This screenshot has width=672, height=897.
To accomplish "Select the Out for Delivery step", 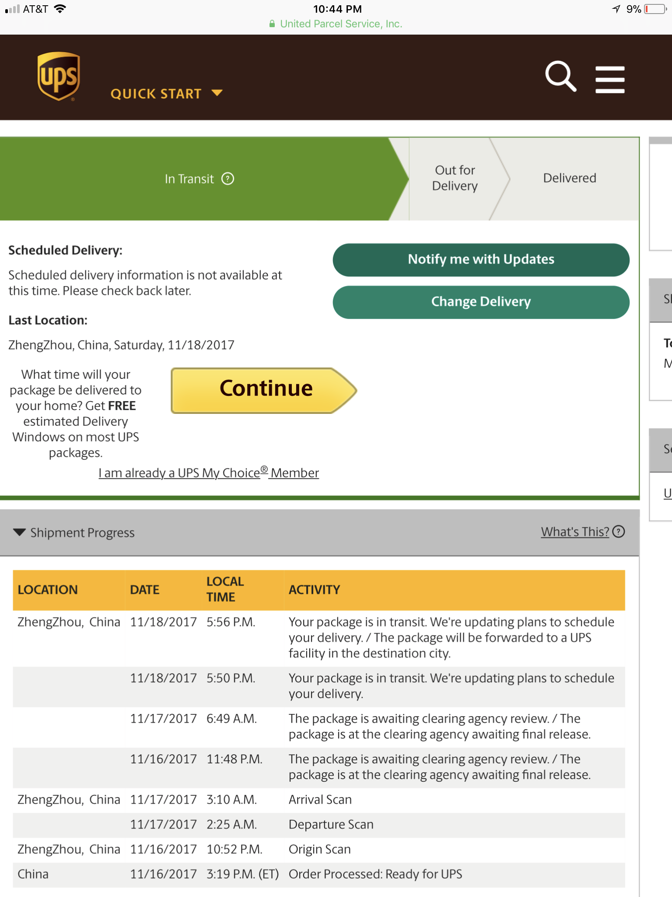I will pos(455,178).
